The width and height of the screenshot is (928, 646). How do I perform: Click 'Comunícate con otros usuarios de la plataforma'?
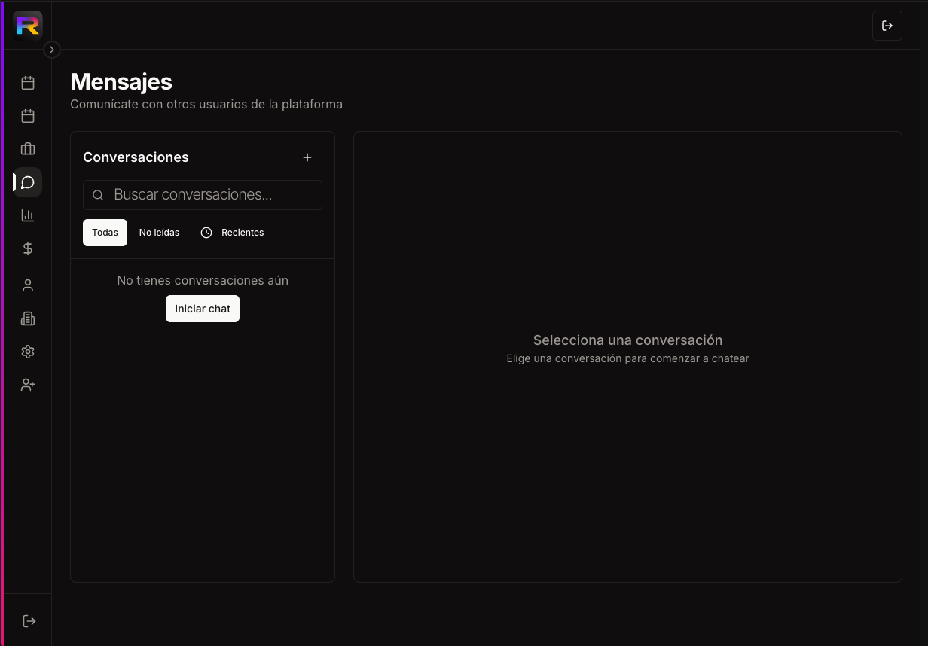[x=206, y=104]
